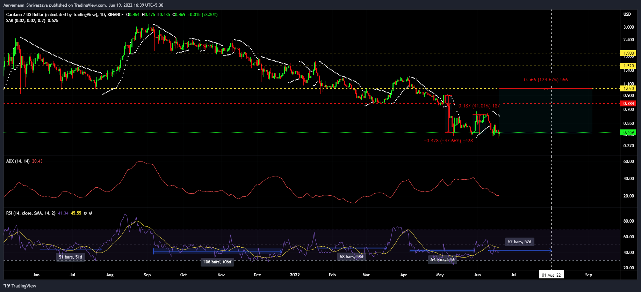The image size is (641, 292).
Task: Click the -0.428 (-47.66%) measurement label
Action: coord(448,141)
